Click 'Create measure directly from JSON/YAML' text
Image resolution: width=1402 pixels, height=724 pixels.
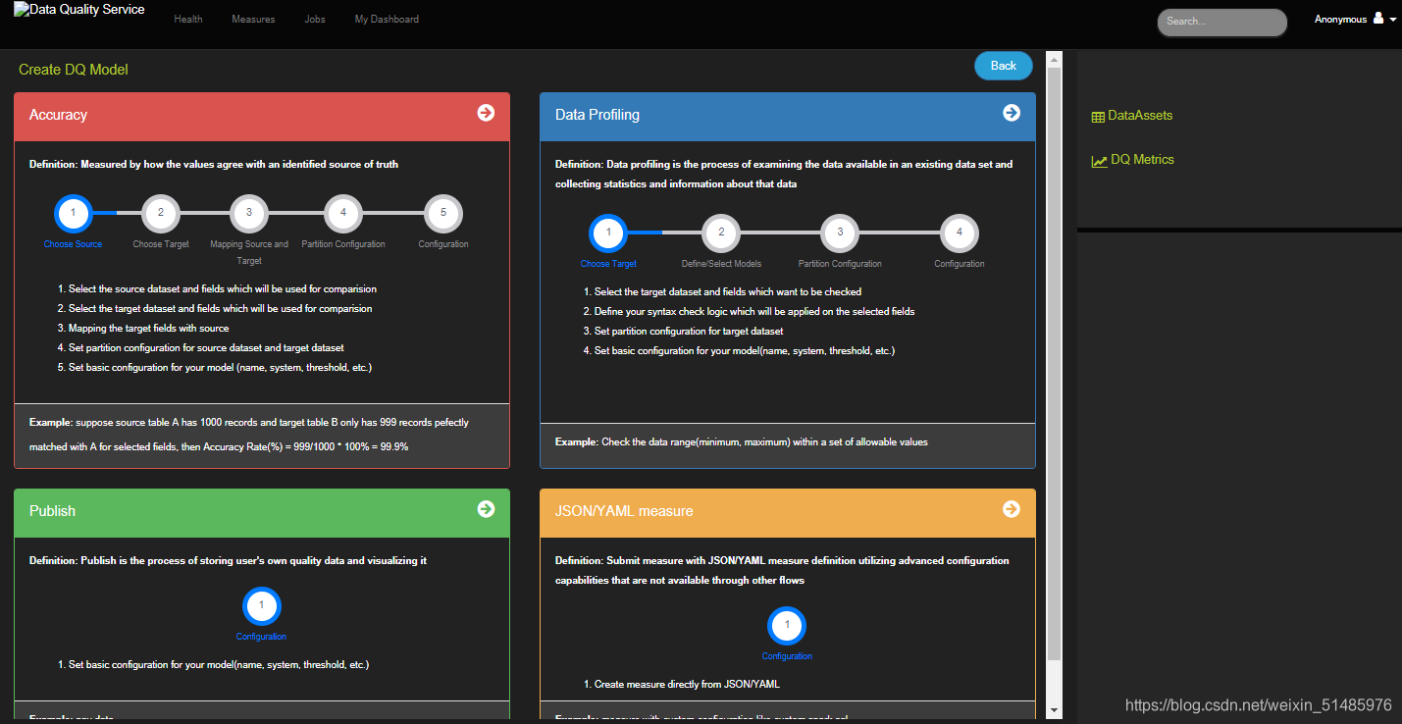coord(687,685)
